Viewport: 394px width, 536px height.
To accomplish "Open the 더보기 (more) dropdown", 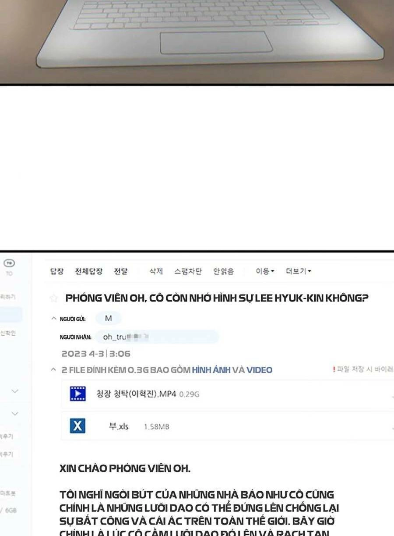I will click(298, 271).
